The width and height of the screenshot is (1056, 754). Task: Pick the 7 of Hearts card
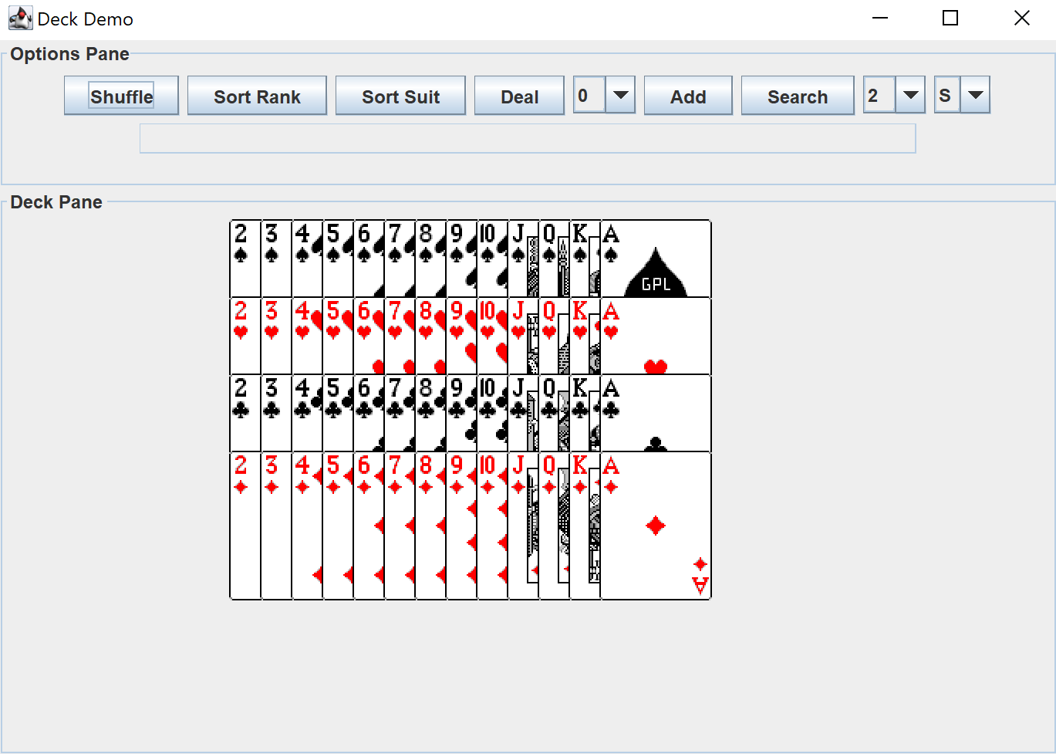click(400, 336)
